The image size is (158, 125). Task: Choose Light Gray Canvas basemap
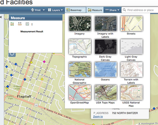pyautogui.click(x=131, y=47)
